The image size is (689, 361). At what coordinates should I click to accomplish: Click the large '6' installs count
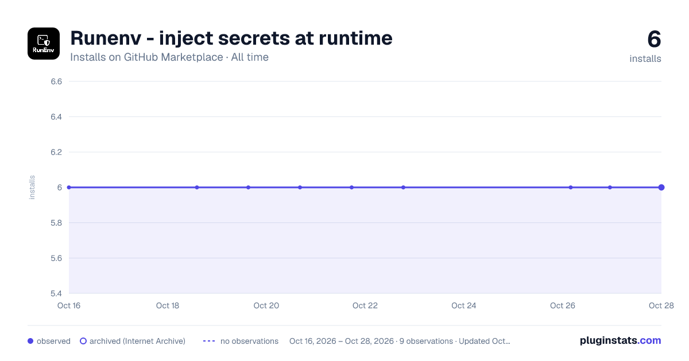point(654,39)
